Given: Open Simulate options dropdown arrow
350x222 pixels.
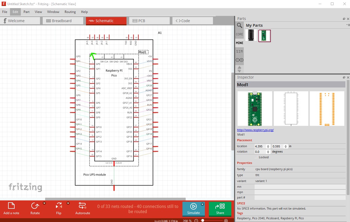Looking at the screenshot, I should [x=202, y=204].
